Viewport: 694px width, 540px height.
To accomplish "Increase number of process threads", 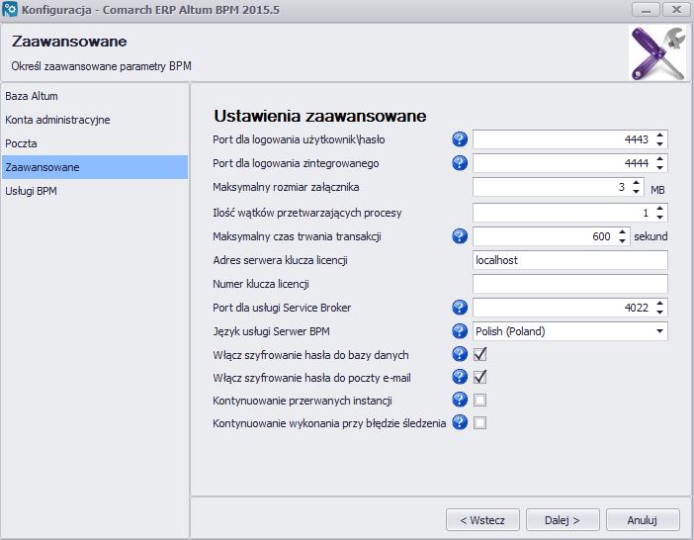I will [659, 208].
